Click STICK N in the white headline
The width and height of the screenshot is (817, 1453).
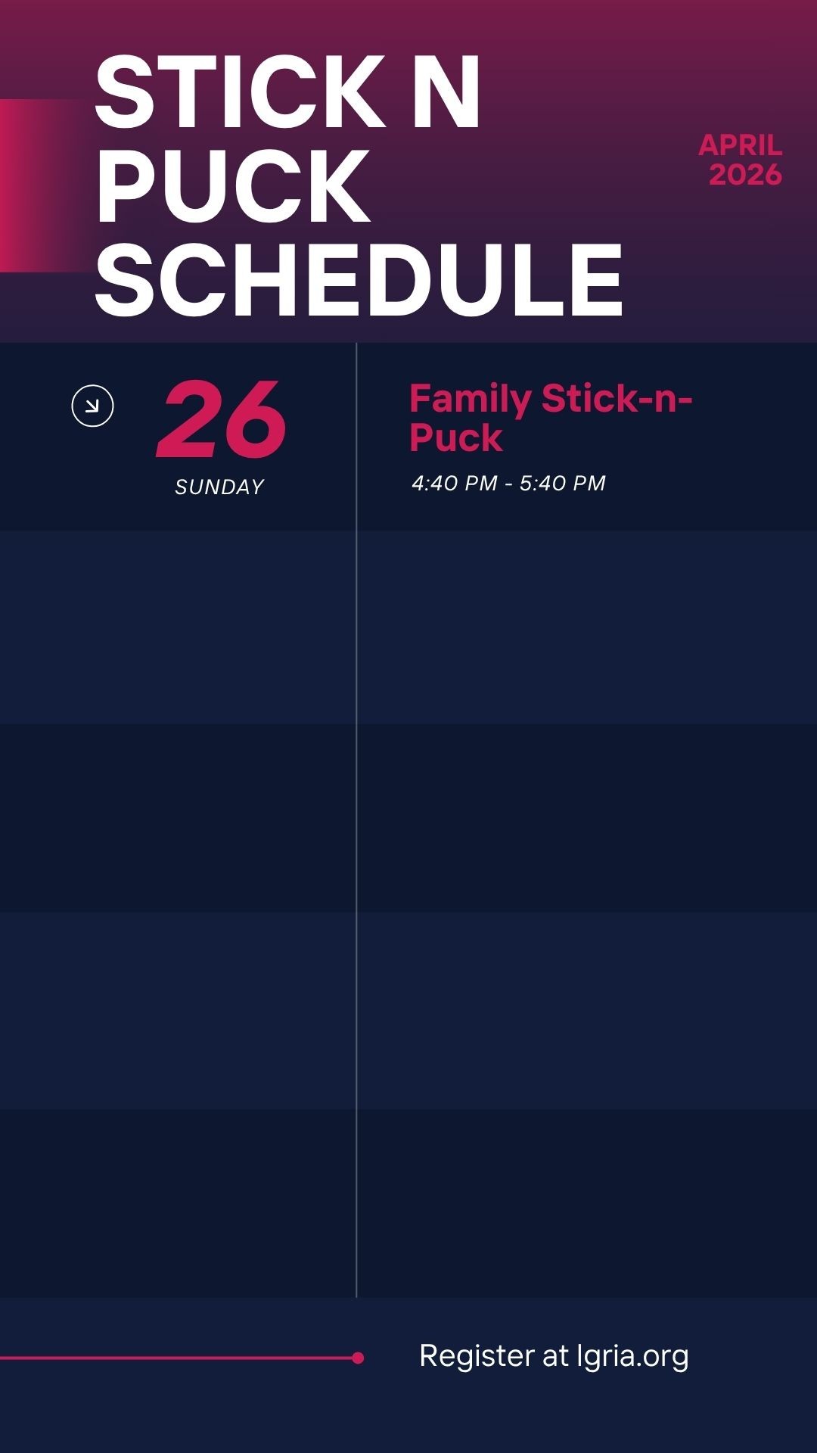click(287, 93)
